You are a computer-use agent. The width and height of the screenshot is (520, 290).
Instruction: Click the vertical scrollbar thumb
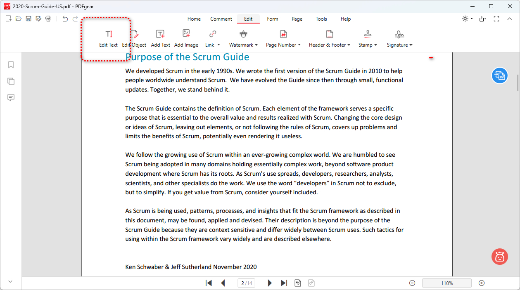click(x=518, y=82)
